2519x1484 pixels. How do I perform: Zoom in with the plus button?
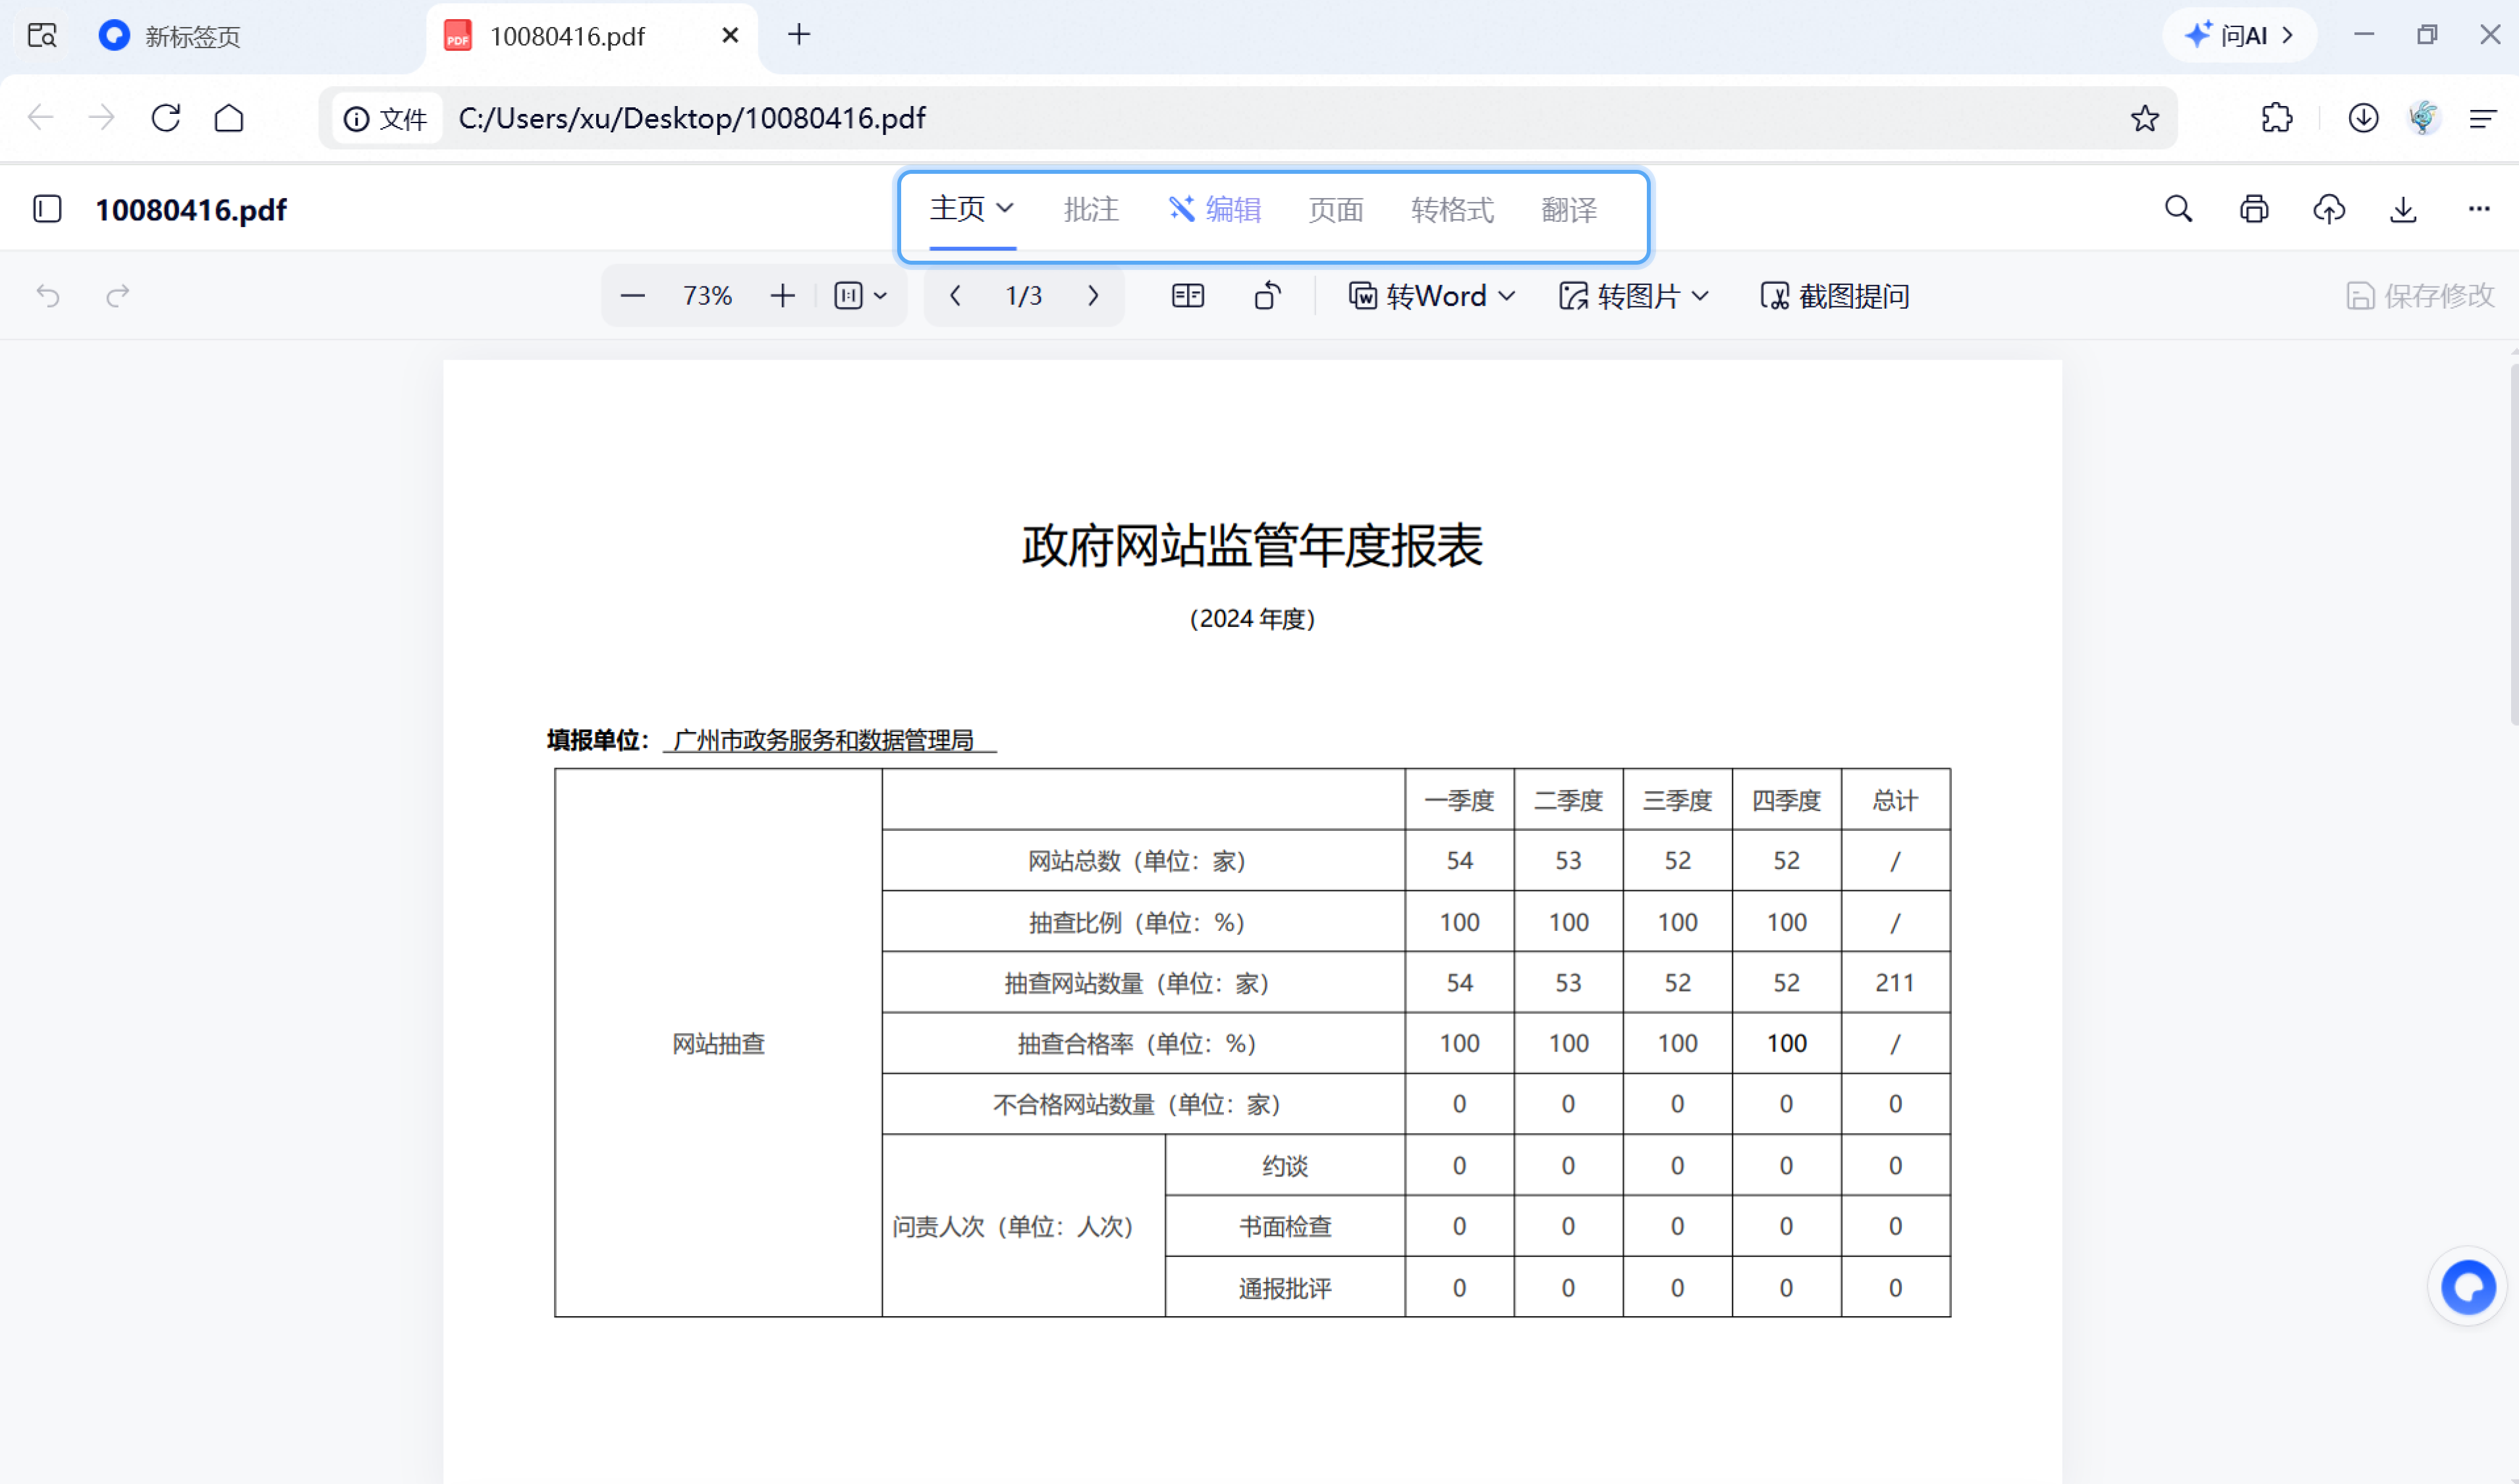tap(783, 296)
